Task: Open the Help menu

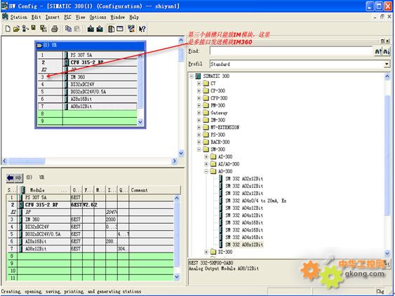Action: [134, 17]
